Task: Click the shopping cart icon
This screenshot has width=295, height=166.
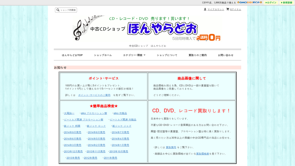Action: click(228, 9)
